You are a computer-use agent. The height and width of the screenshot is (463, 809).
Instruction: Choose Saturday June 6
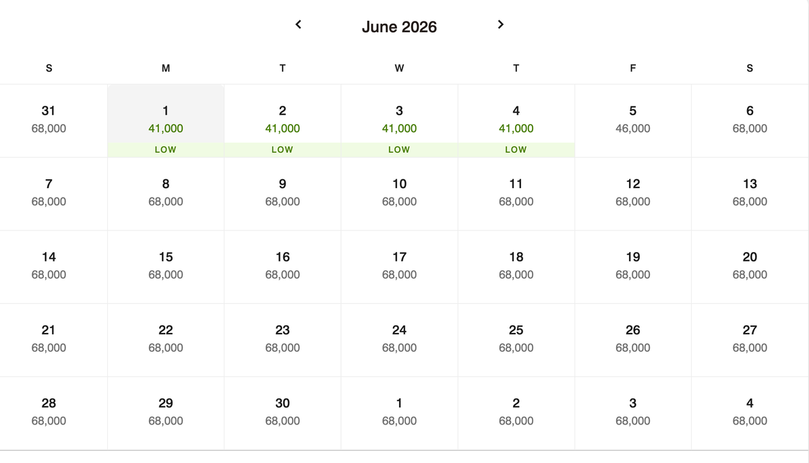tap(750, 120)
